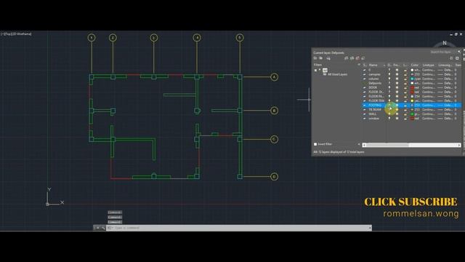Click the All layers filter tree icon

coord(325,71)
